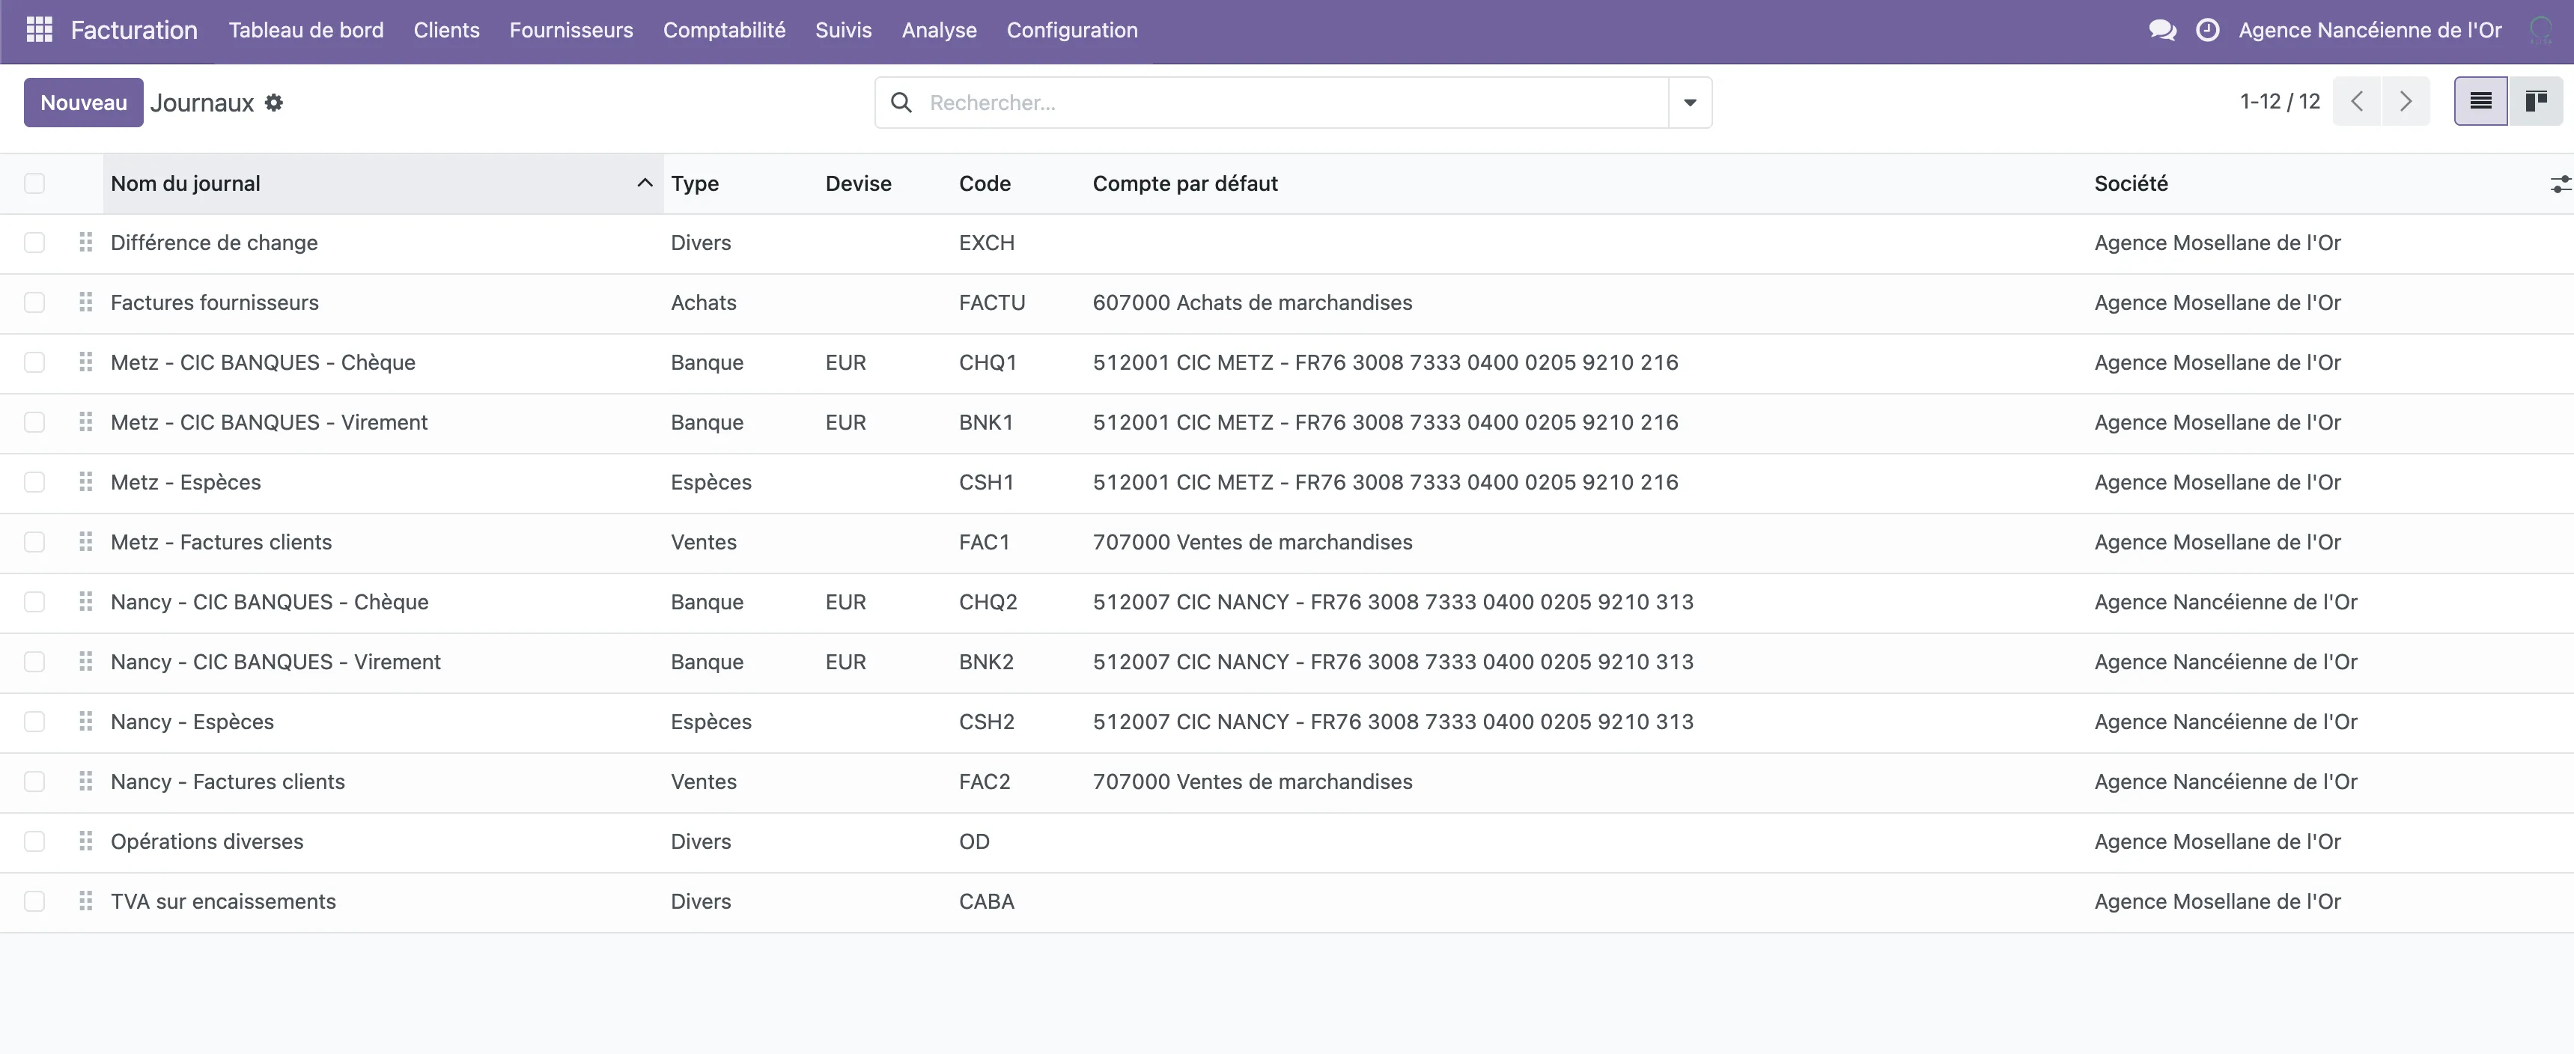
Task: Go to next page arrow
Action: (2405, 101)
